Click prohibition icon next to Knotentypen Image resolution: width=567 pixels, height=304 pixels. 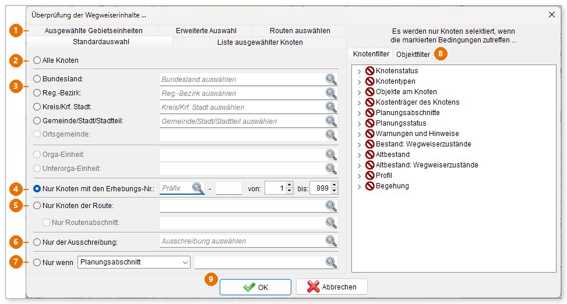(369, 81)
